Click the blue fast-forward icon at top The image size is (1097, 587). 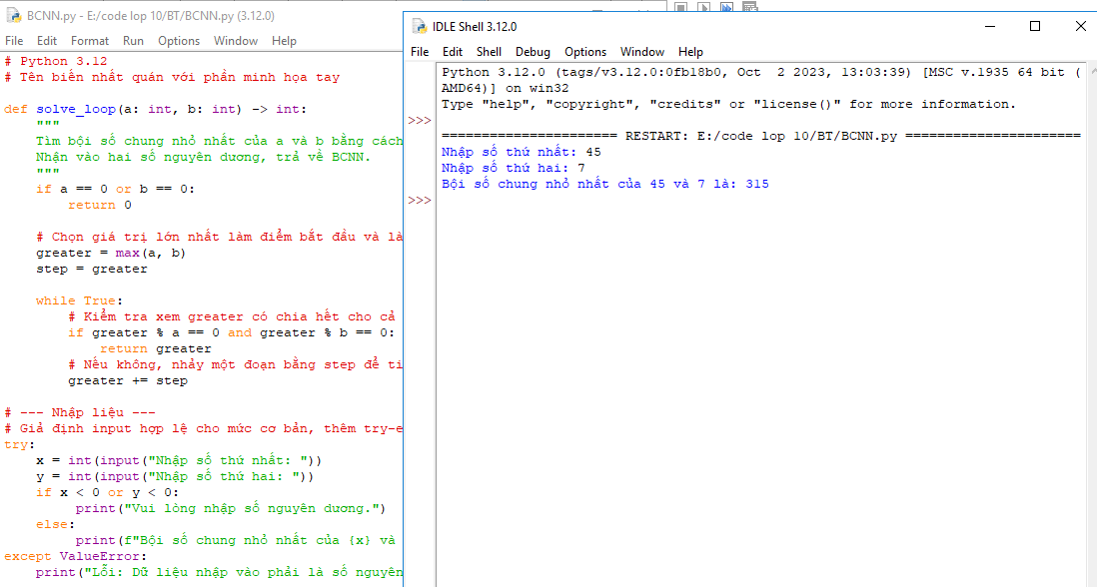coord(725,6)
